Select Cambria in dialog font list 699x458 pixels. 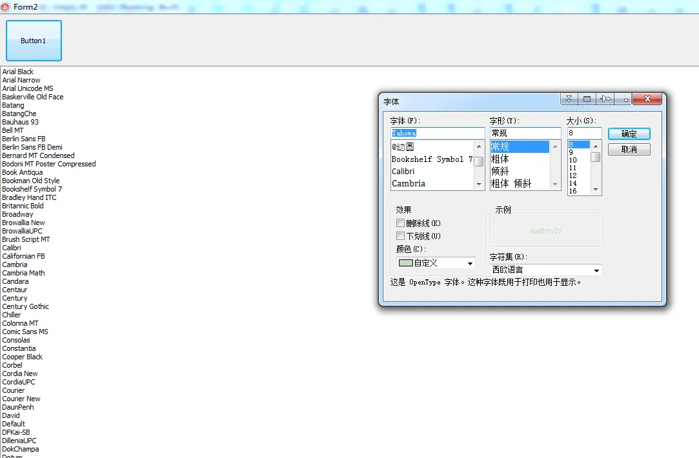tap(432, 184)
